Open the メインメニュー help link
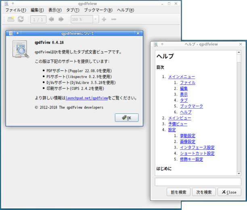The image size is (247, 210). coord(182,77)
